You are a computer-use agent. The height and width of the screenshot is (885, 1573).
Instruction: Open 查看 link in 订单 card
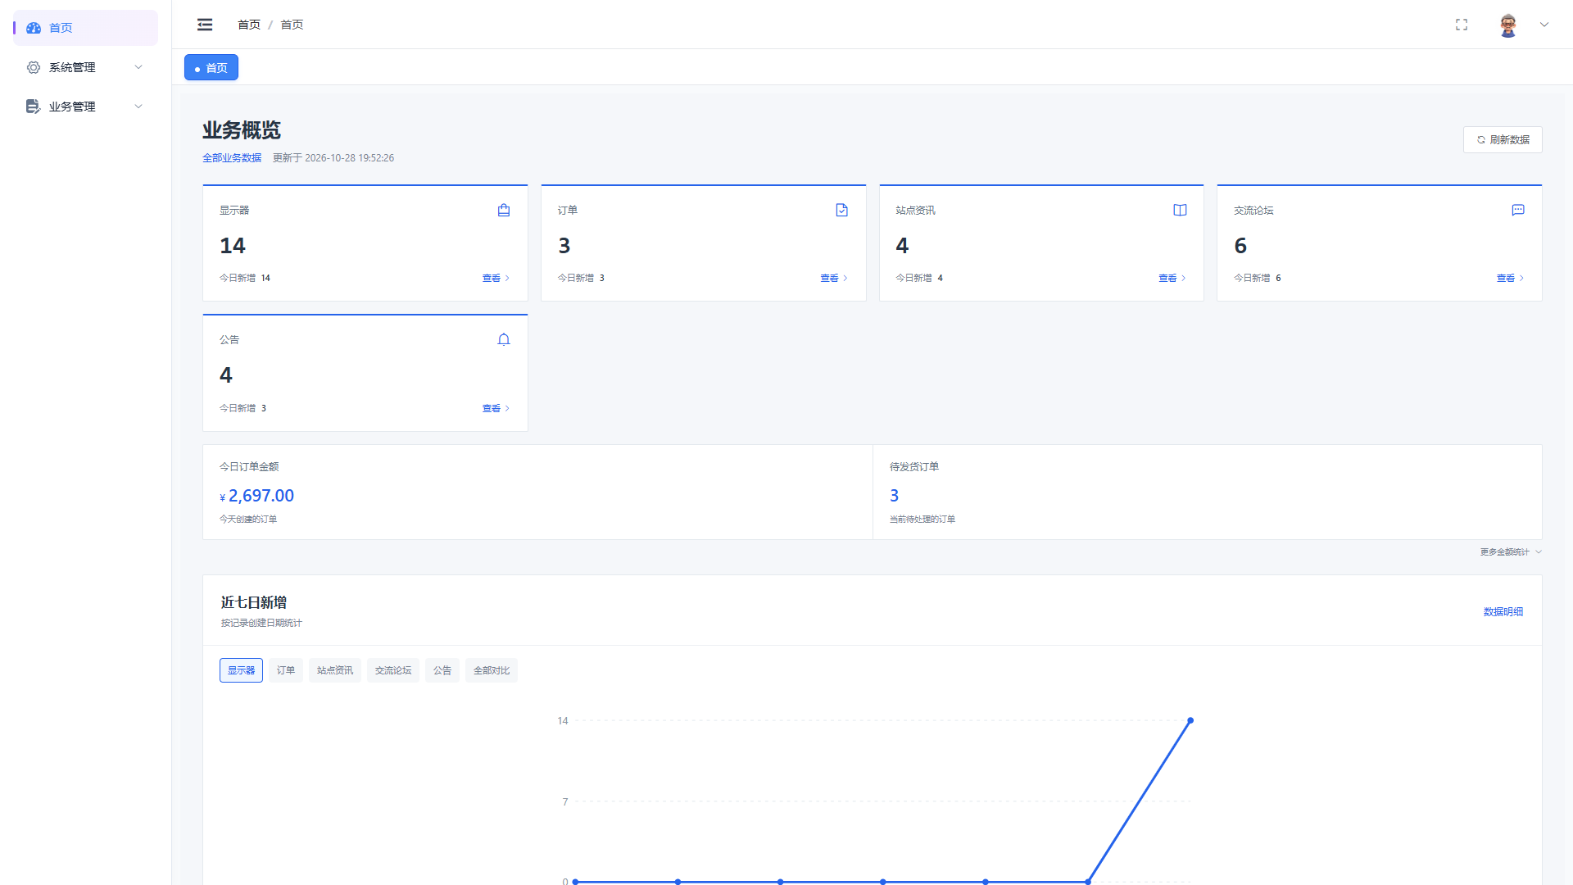pyautogui.click(x=834, y=279)
